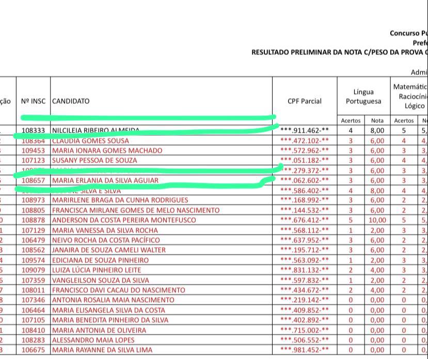Click the CANDIDATO column header
428x359 pixels.
point(71,101)
